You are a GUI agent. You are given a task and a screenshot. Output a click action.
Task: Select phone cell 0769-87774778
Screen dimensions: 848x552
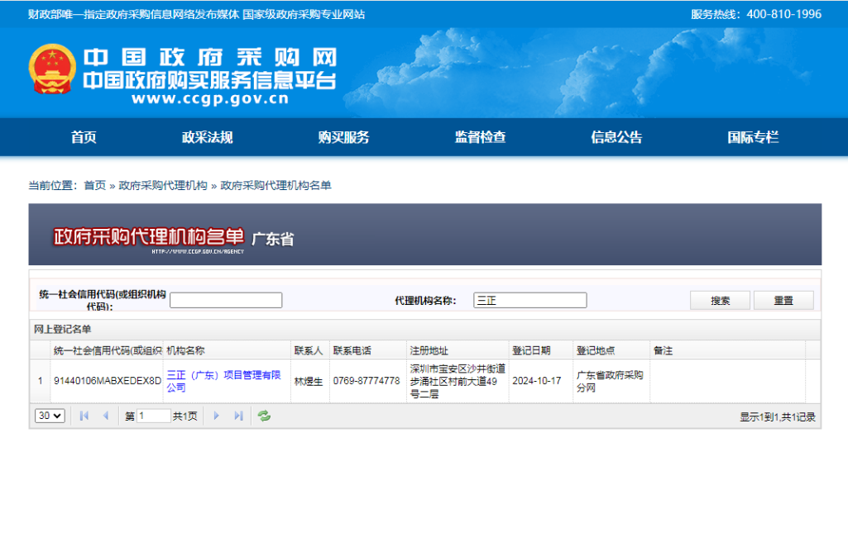click(368, 381)
